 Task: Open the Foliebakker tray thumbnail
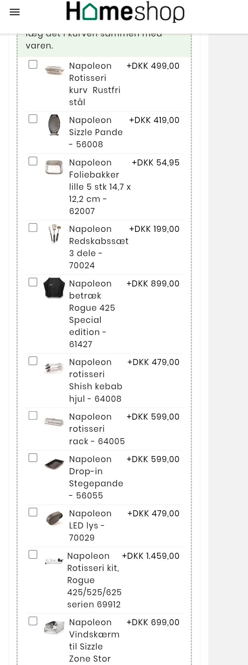54,167
